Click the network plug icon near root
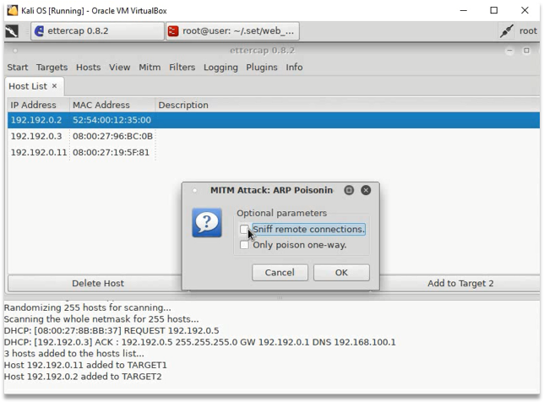Screen dimensions: 544x402 point(506,31)
